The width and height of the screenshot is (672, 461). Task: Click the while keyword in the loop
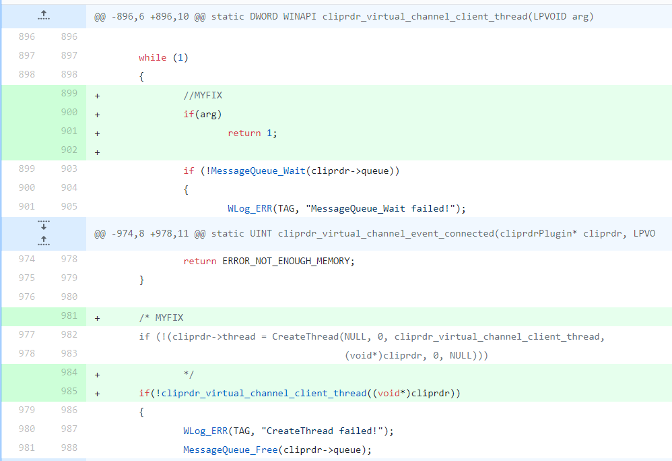coord(153,58)
